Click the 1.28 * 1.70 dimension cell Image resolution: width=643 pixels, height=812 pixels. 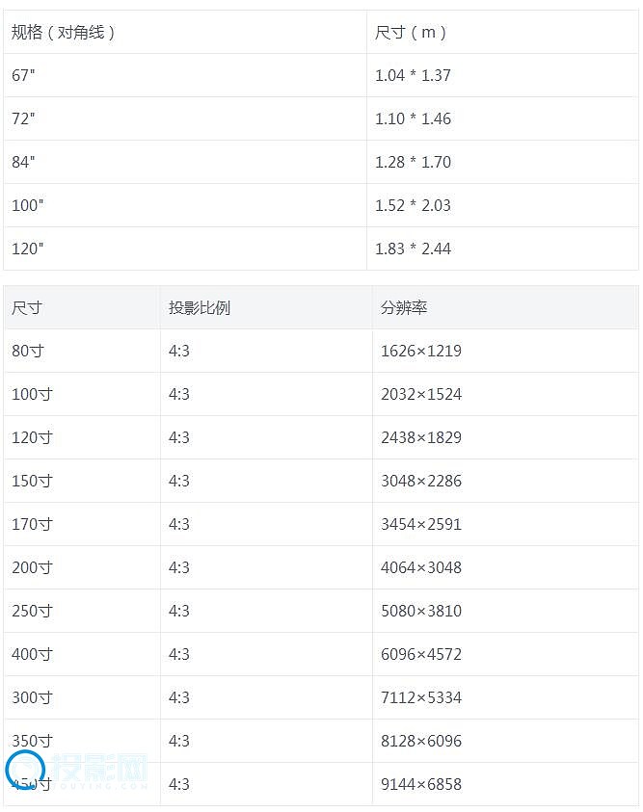point(413,162)
